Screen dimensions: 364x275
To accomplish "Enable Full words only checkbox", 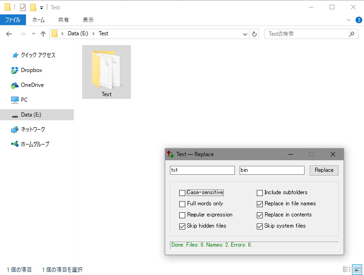I will (182, 204).
